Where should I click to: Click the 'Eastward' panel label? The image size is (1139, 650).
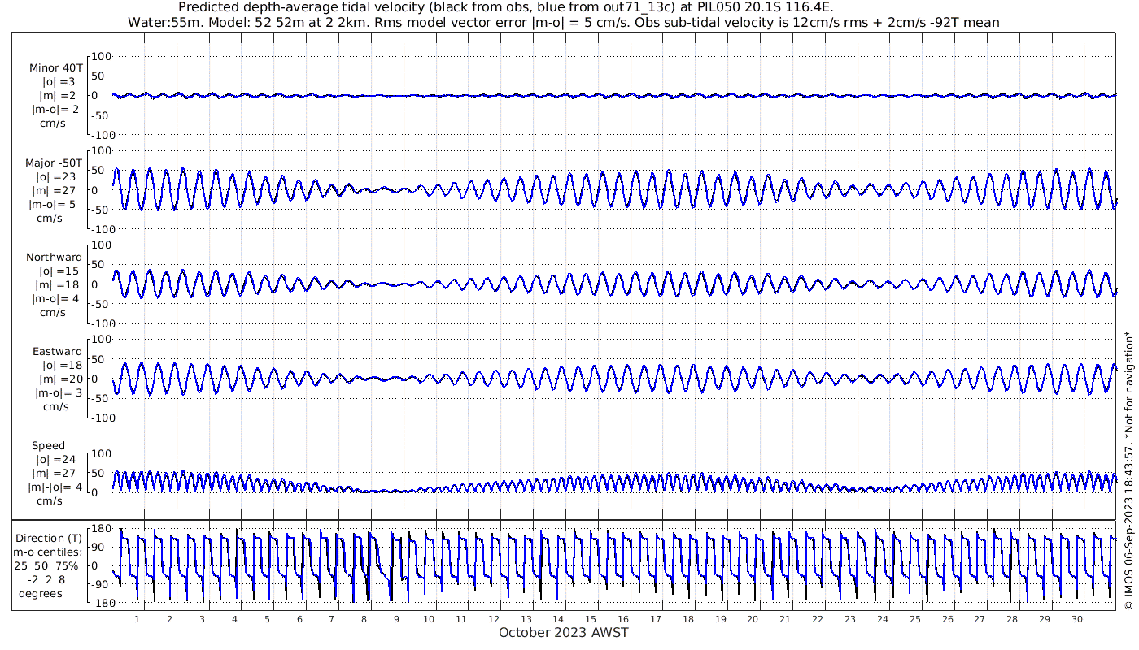pos(57,352)
